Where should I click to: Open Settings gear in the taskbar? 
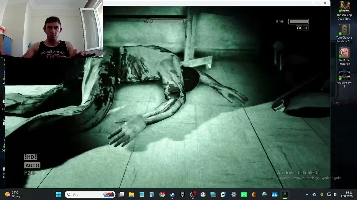pyautogui.click(x=234, y=194)
